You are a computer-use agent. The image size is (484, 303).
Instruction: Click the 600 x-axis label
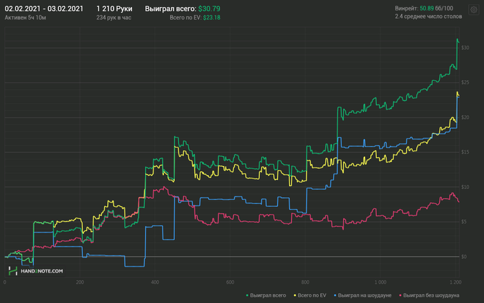coord(230,282)
